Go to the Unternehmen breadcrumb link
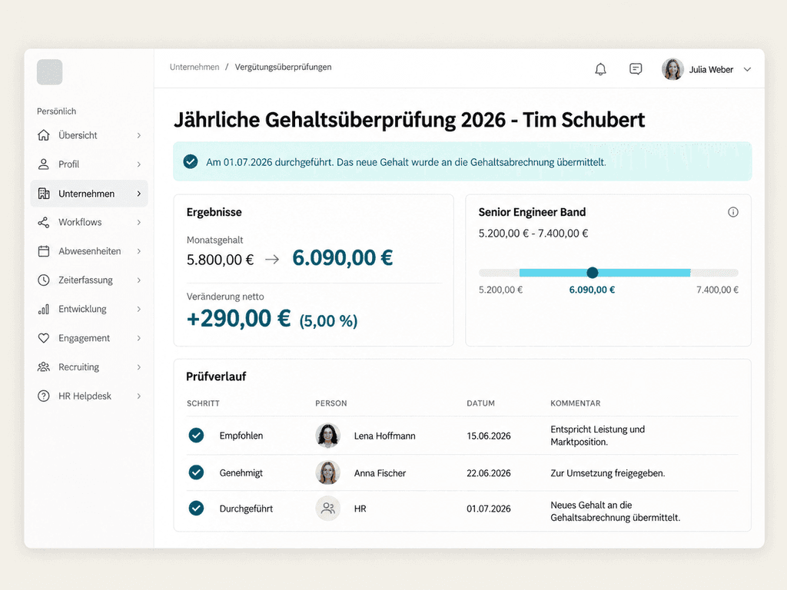Screen dimensions: 787x590 194,68
